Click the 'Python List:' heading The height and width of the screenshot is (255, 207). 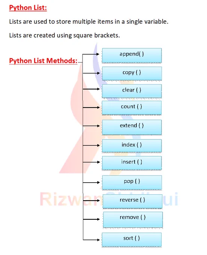tap(28, 7)
